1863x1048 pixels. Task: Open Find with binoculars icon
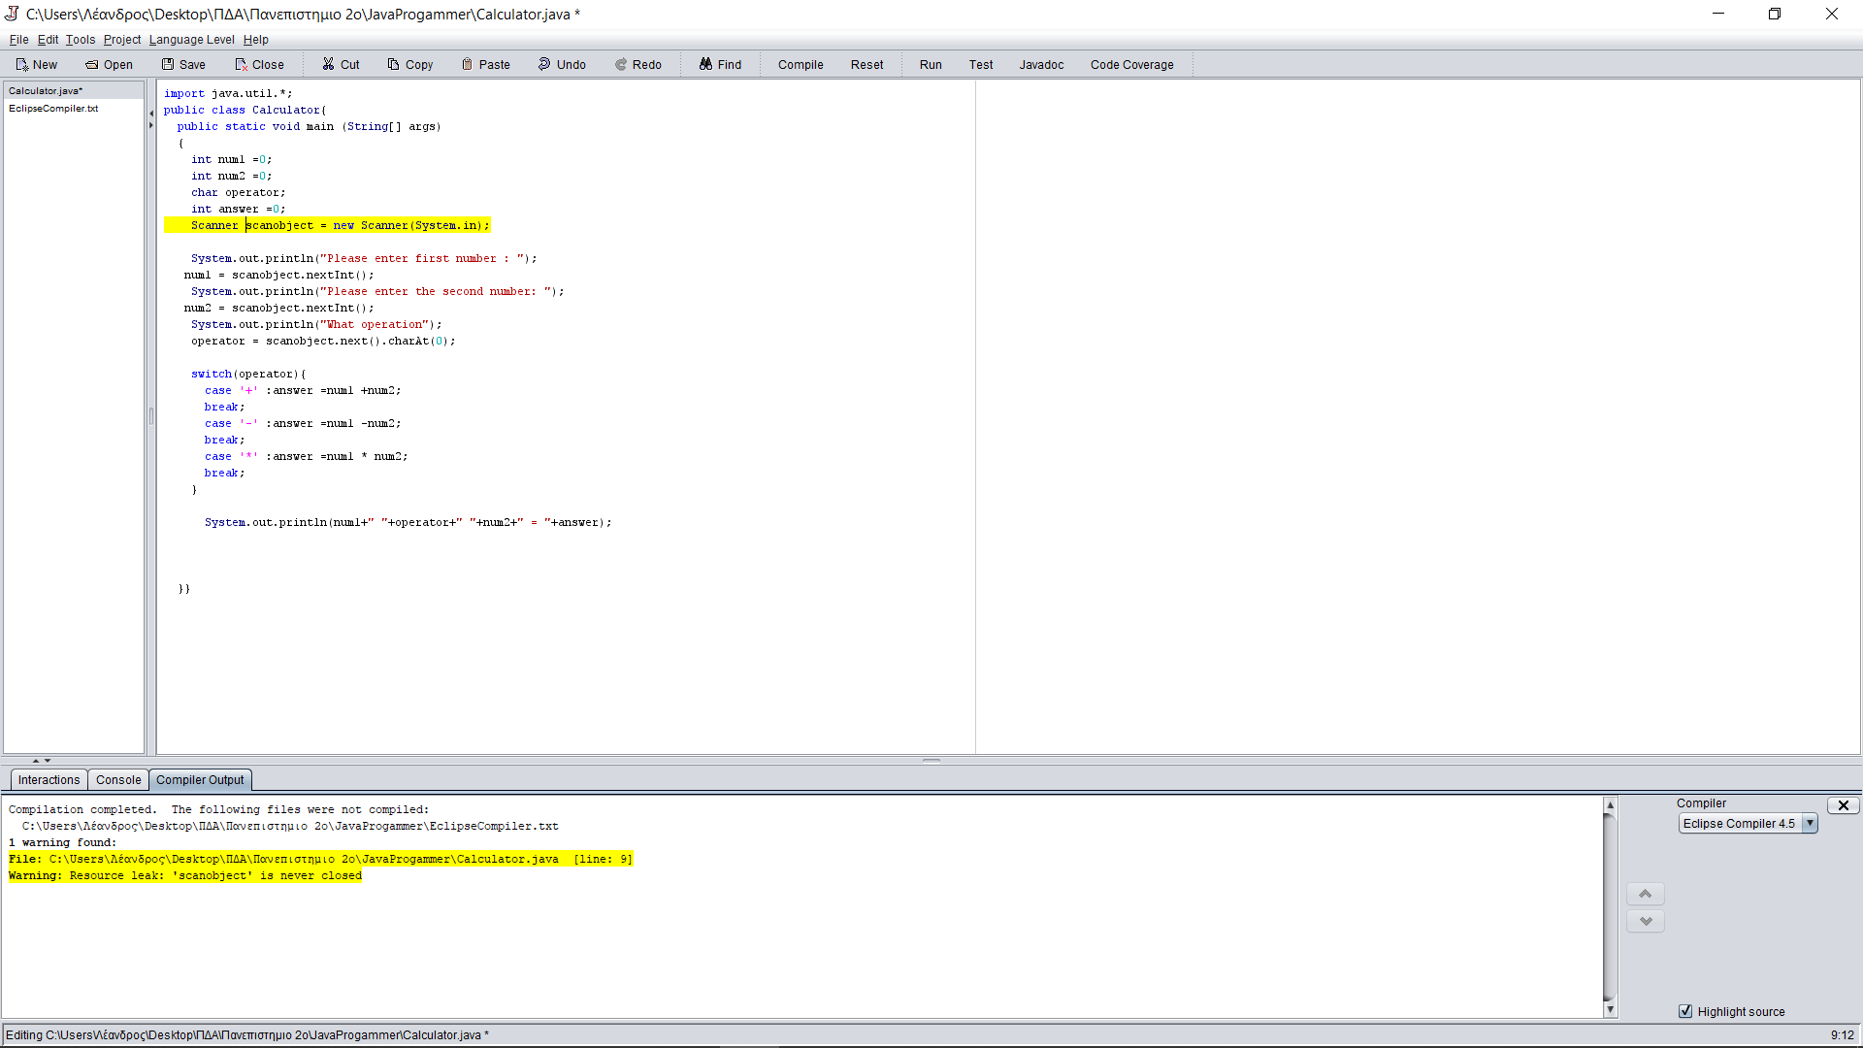click(705, 65)
